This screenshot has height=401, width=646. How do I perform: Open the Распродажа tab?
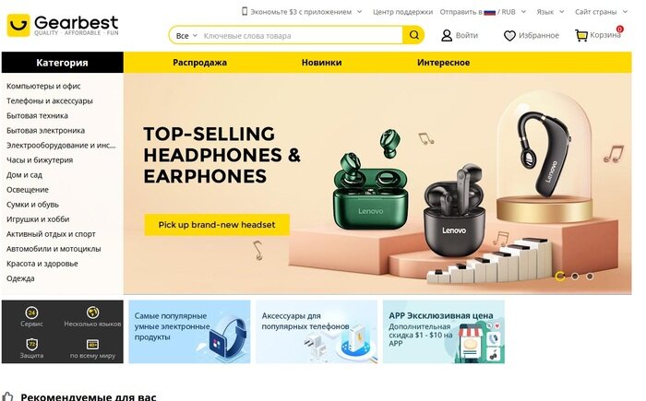pyautogui.click(x=200, y=63)
